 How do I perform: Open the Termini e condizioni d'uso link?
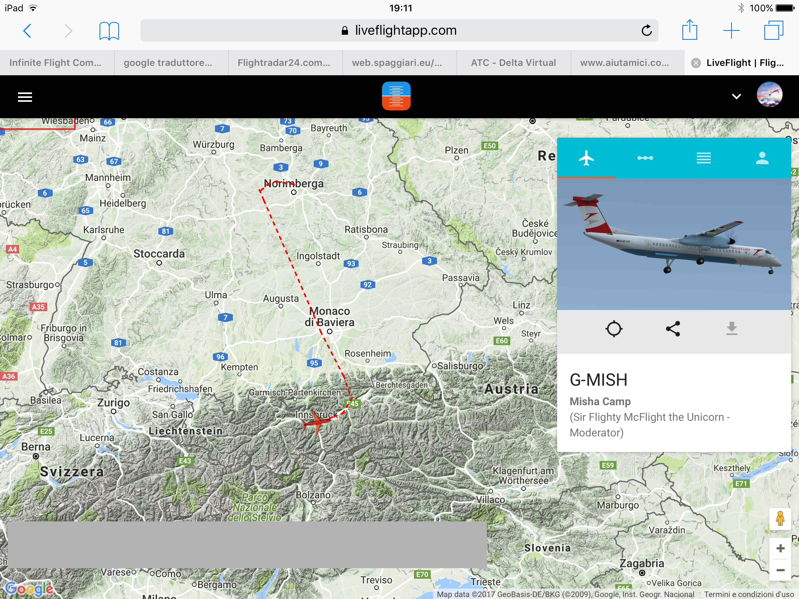click(749, 594)
